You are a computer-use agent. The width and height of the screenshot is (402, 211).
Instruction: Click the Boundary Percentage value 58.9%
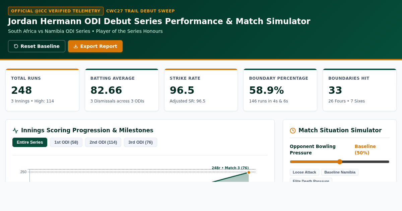pos(266,90)
